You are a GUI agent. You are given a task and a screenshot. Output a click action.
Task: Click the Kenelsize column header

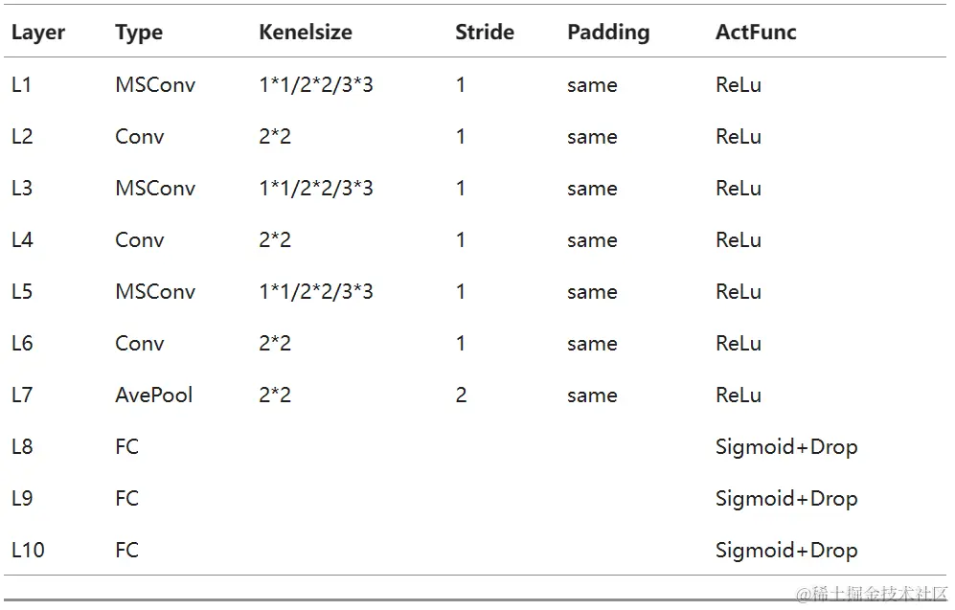[305, 33]
